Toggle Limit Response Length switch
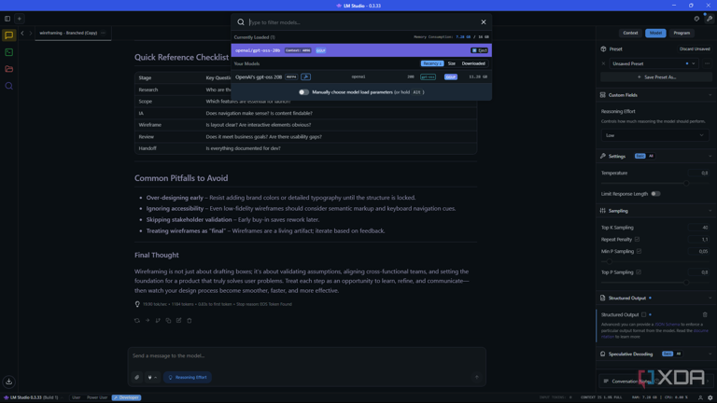The image size is (717, 403). click(x=655, y=194)
